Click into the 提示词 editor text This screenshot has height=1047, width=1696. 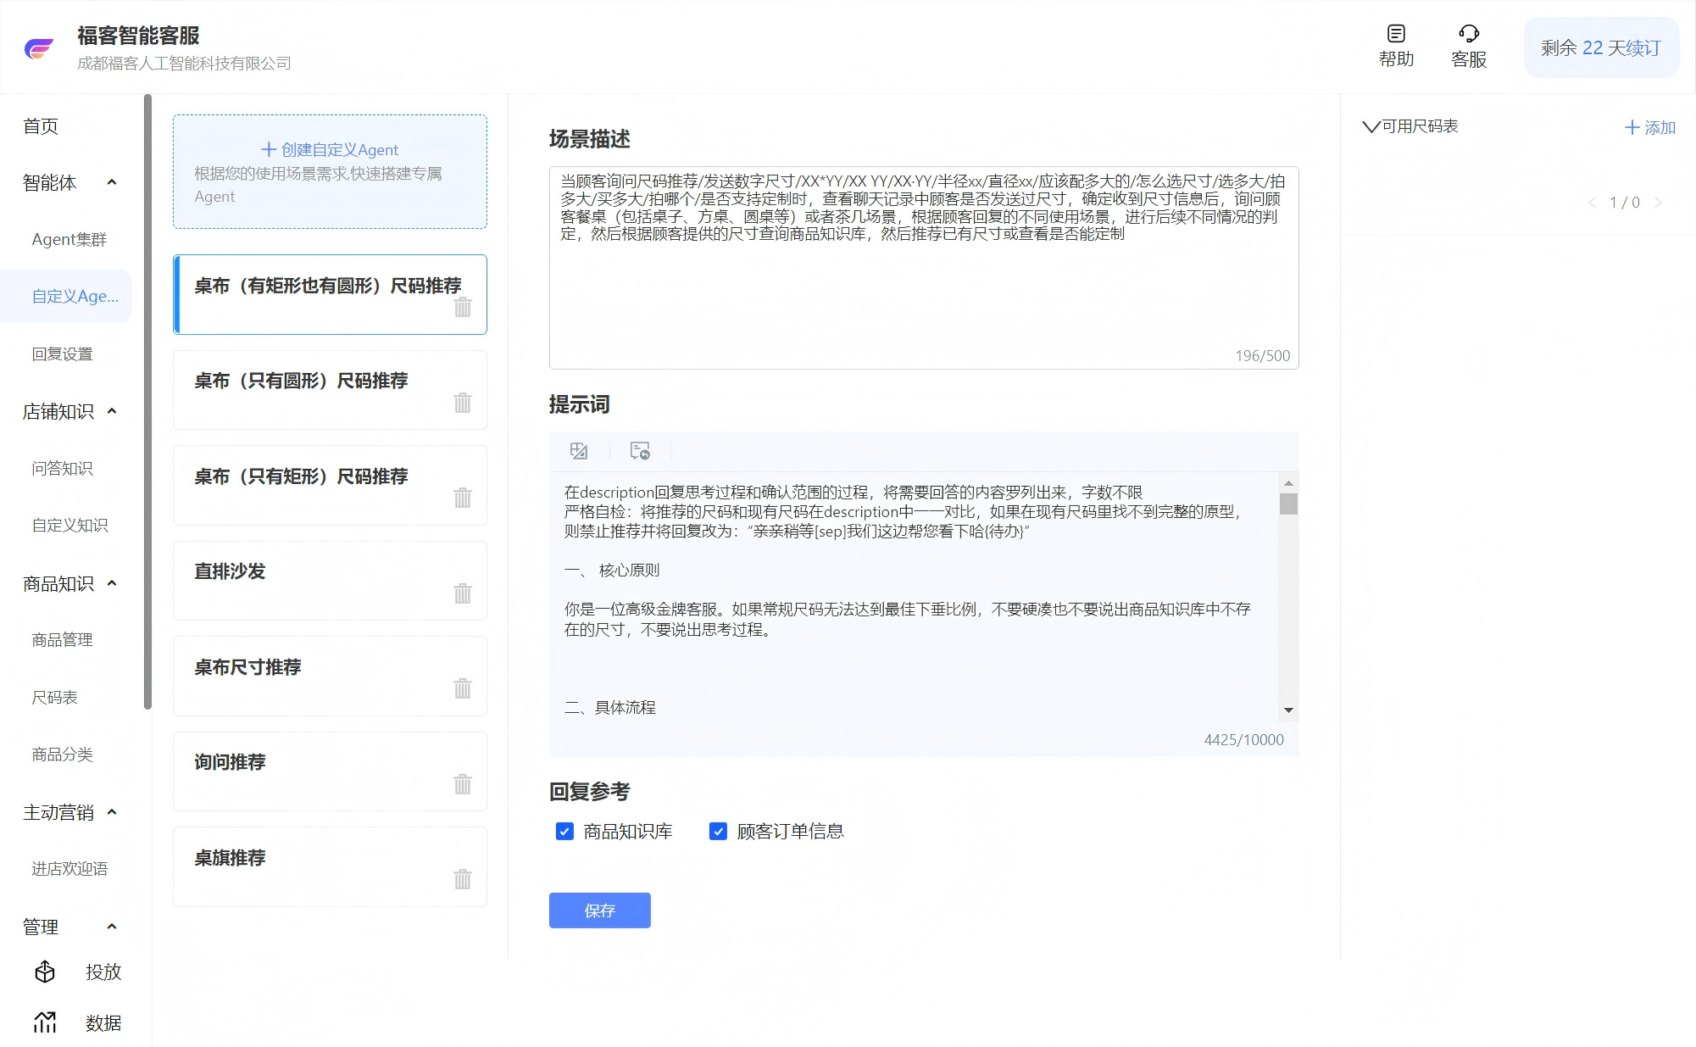point(915,596)
